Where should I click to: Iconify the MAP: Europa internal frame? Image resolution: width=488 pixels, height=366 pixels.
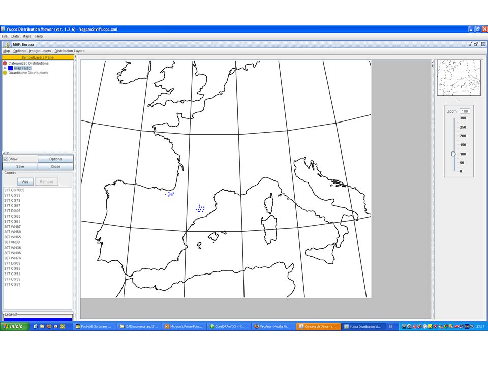(470, 45)
